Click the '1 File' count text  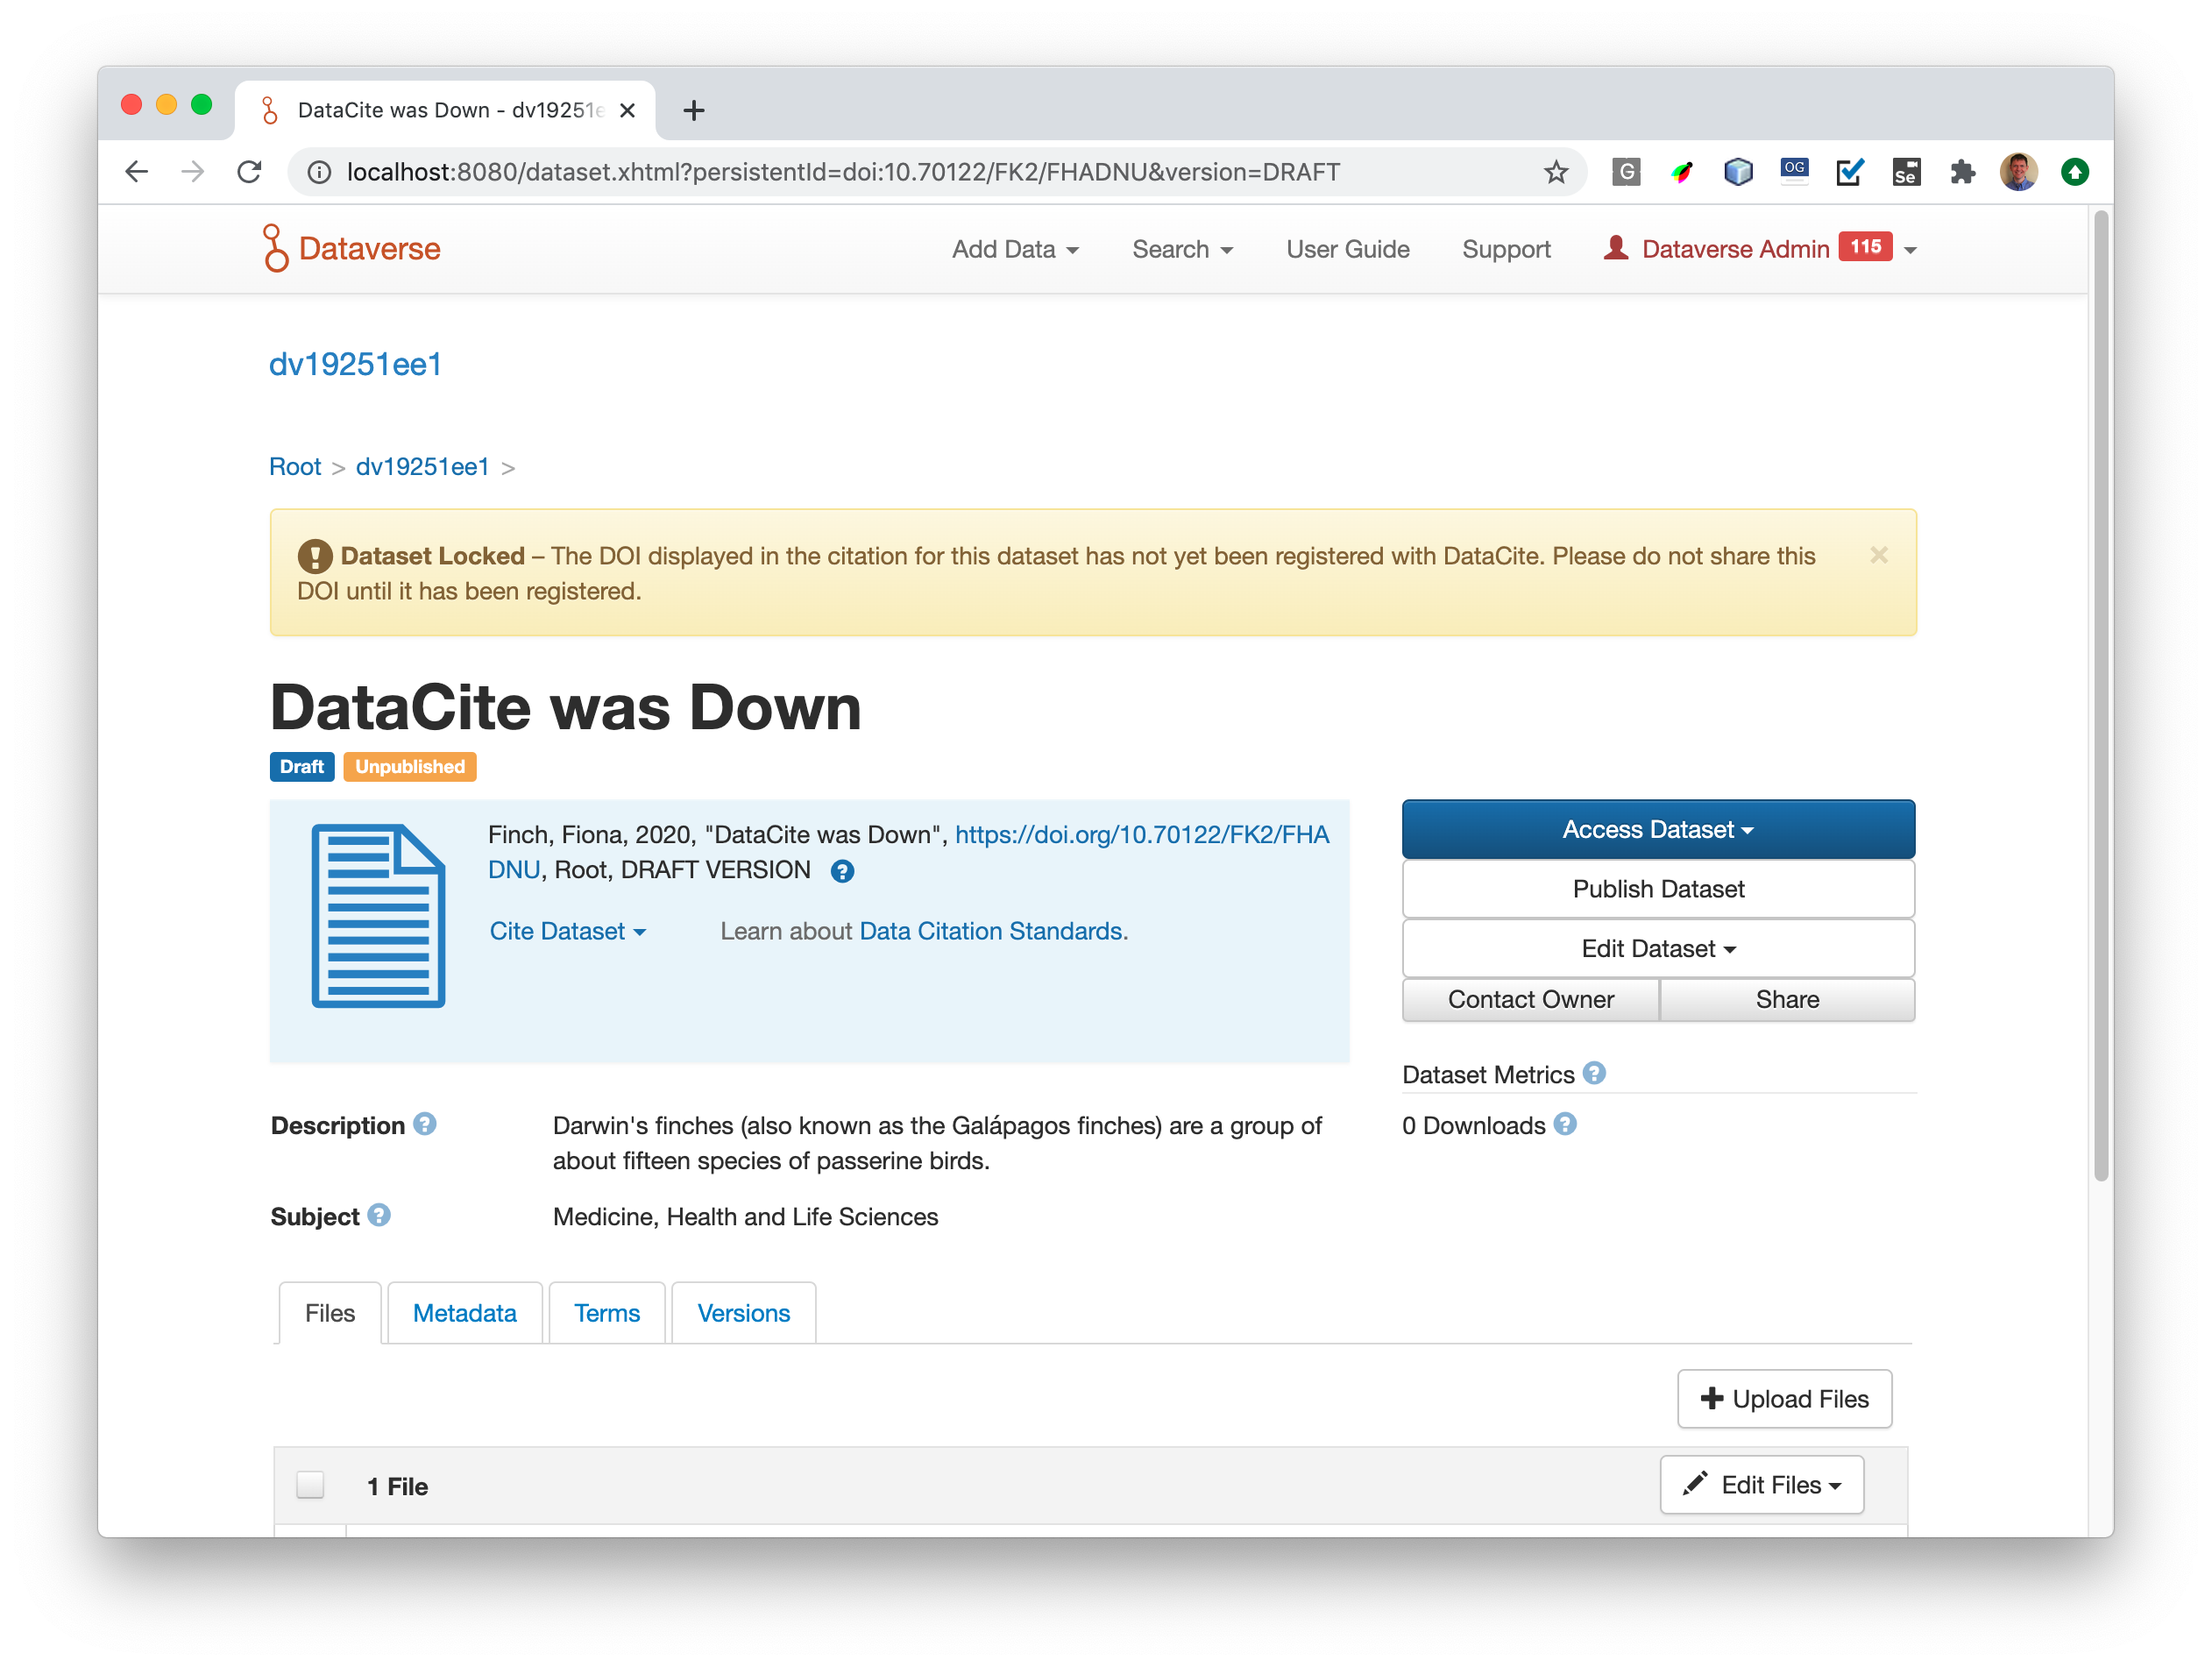397,1486
